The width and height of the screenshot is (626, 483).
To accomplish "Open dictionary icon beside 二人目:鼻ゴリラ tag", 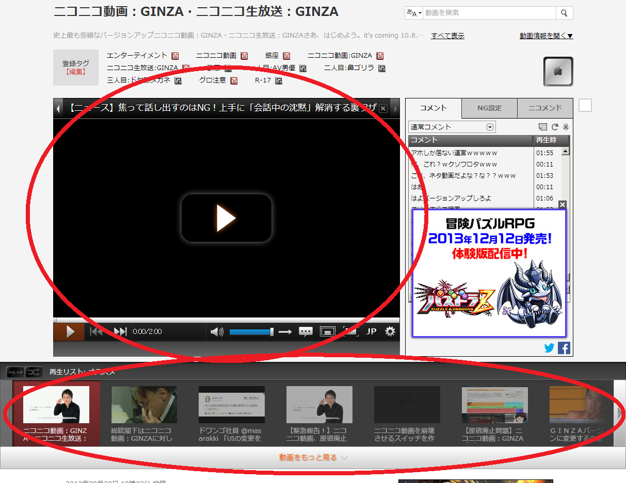I will (382, 68).
